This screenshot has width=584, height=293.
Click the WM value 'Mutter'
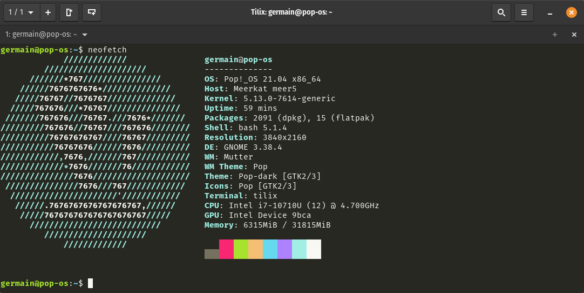(x=239, y=157)
